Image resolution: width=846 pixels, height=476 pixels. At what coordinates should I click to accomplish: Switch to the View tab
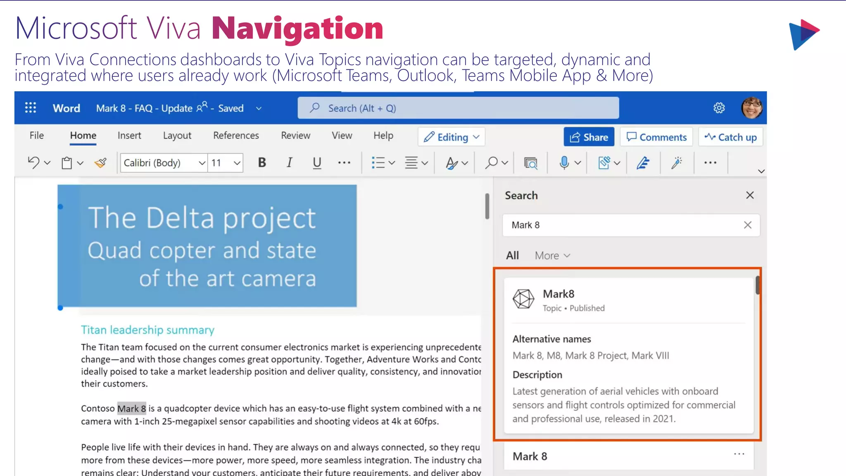point(342,135)
